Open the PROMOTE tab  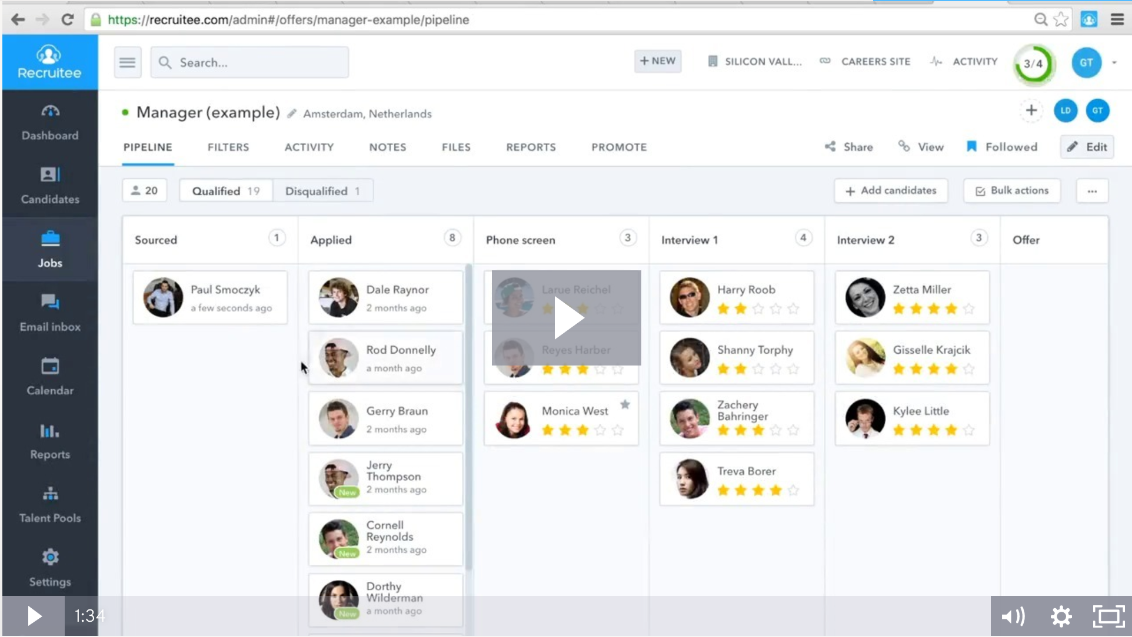[619, 147]
